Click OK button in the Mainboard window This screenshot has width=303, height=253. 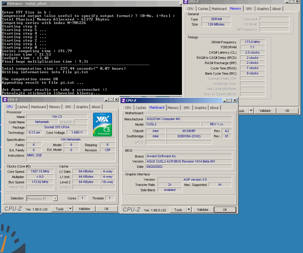[225, 210]
